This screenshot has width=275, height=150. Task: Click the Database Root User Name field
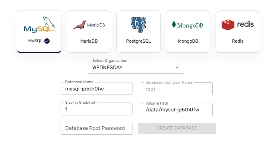(177, 89)
